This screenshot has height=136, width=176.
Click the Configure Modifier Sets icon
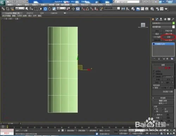tap(172, 59)
